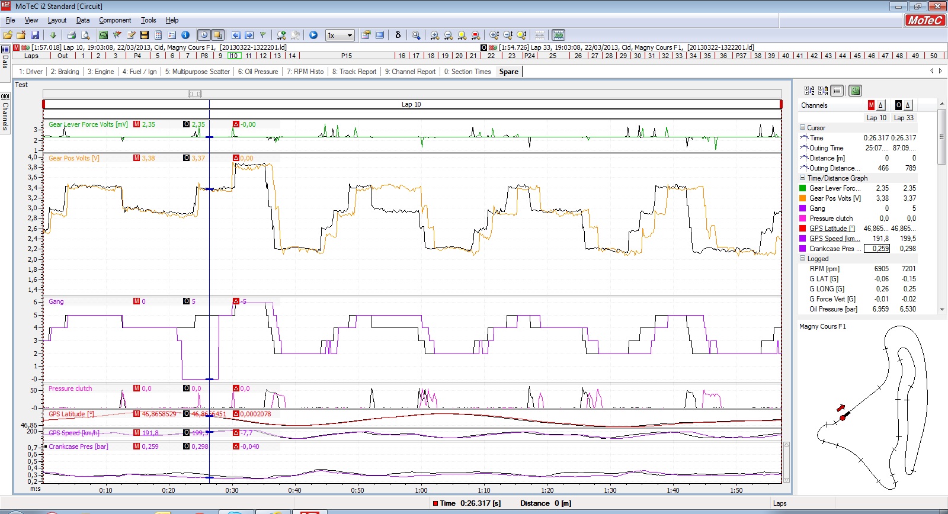Click the red zoom to cursor icon
The image size is (948, 514).
[x=476, y=35]
